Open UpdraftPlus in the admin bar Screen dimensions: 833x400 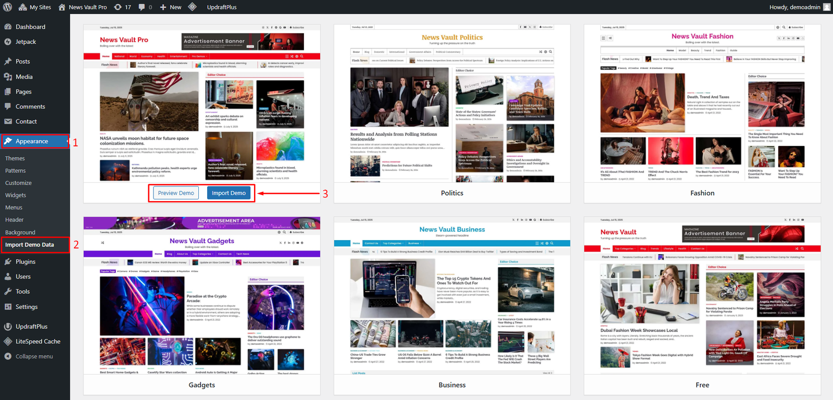[x=222, y=7]
